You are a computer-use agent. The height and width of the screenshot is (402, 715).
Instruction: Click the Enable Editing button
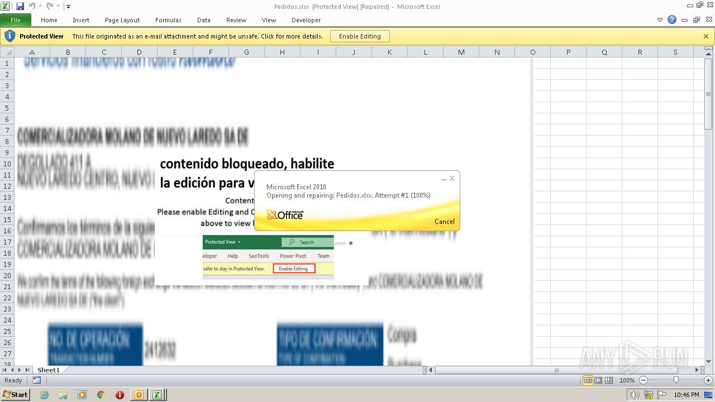(x=360, y=36)
